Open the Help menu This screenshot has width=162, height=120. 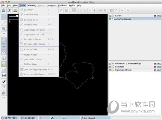click(x=79, y=5)
